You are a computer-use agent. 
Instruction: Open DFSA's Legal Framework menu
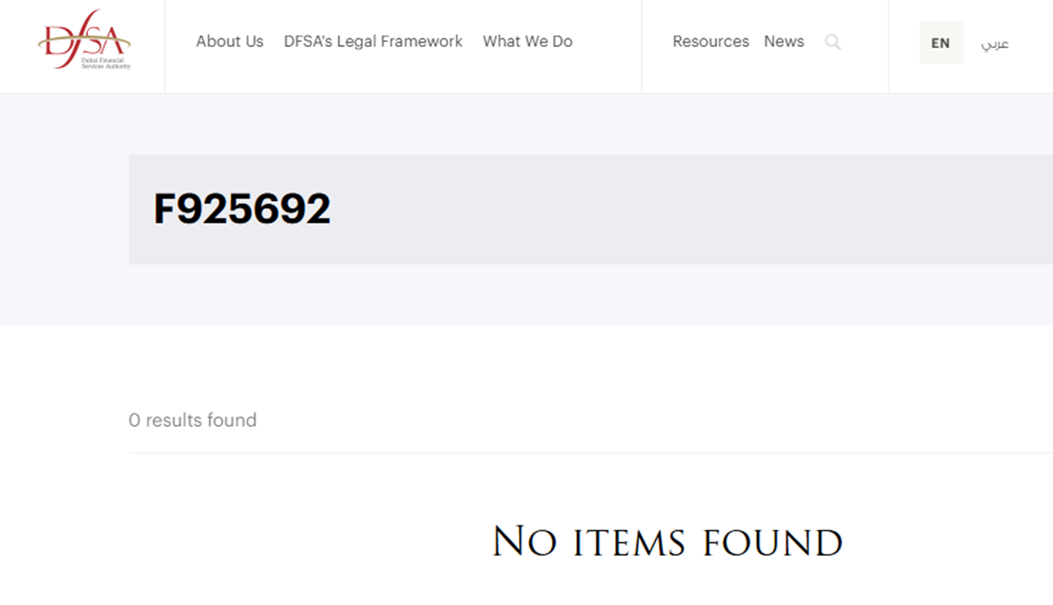[373, 41]
